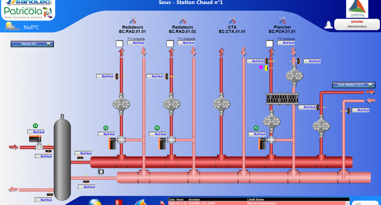Click the green auto-mode icon near the left inlet valve
This screenshot has width=381, height=205.
pyautogui.click(x=35, y=126)
